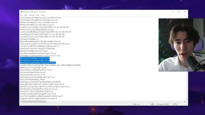
Task: Click the horizontal scrollbar right arrow
Action: [185, 102]
